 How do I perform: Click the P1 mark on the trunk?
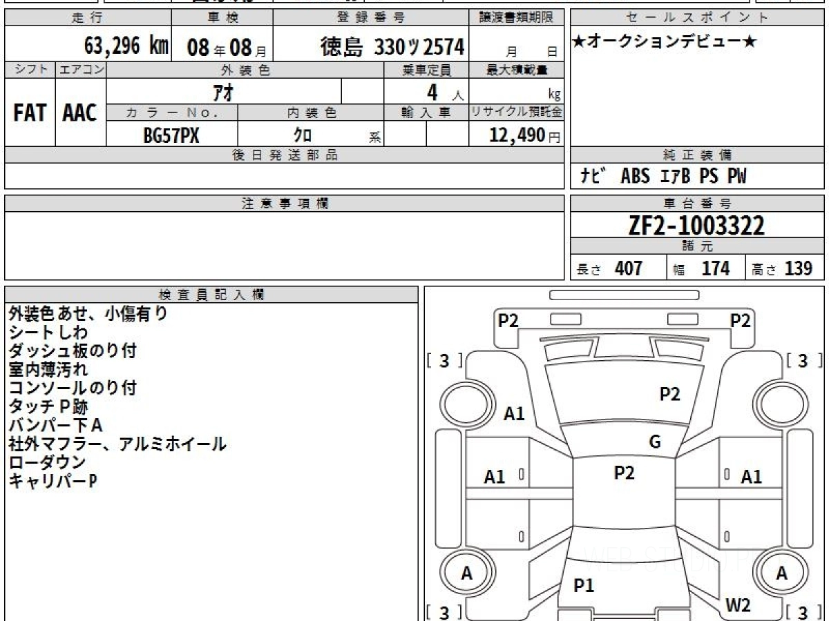coord(584,586)
